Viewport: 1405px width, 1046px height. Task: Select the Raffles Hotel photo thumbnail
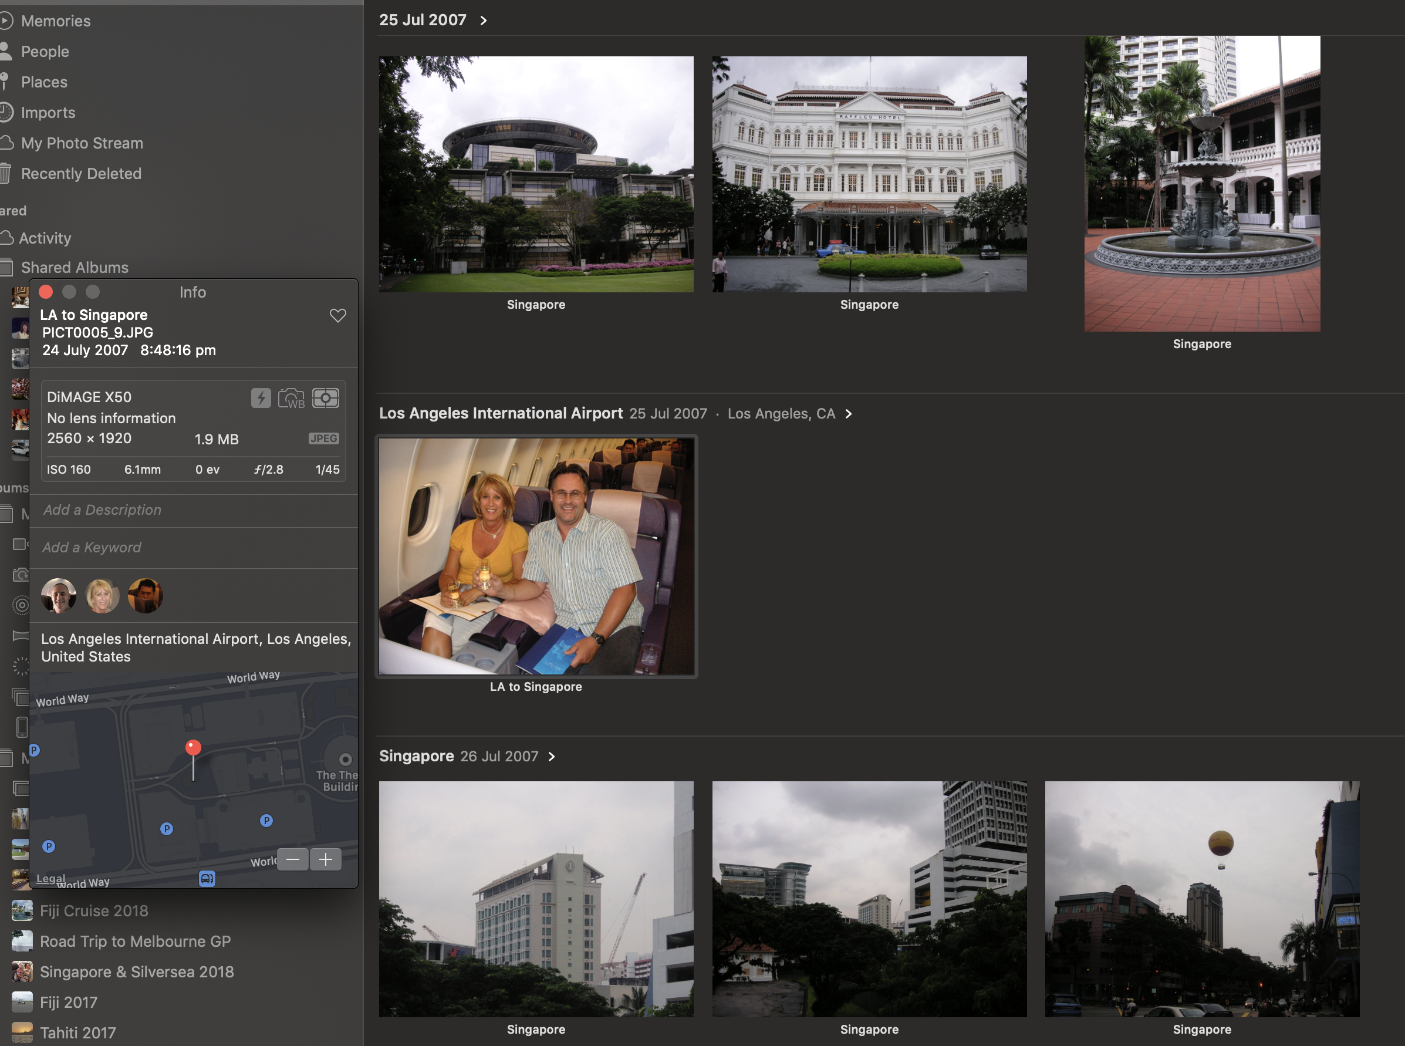tap(869, 174)
